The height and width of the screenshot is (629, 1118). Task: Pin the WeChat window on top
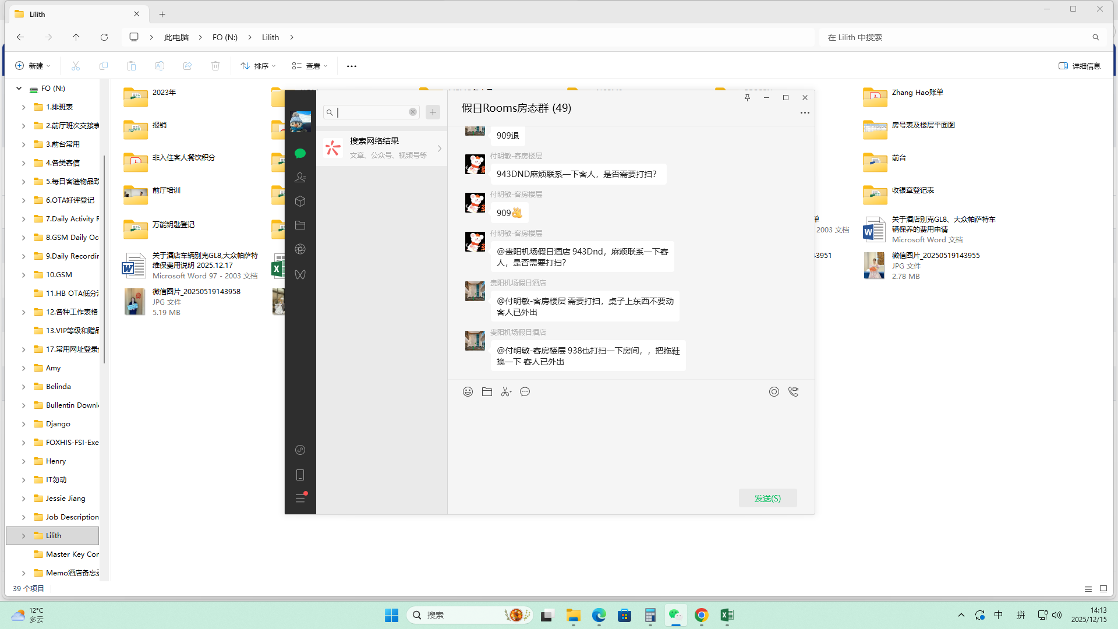pyautogui.click(x=747, y=98)
